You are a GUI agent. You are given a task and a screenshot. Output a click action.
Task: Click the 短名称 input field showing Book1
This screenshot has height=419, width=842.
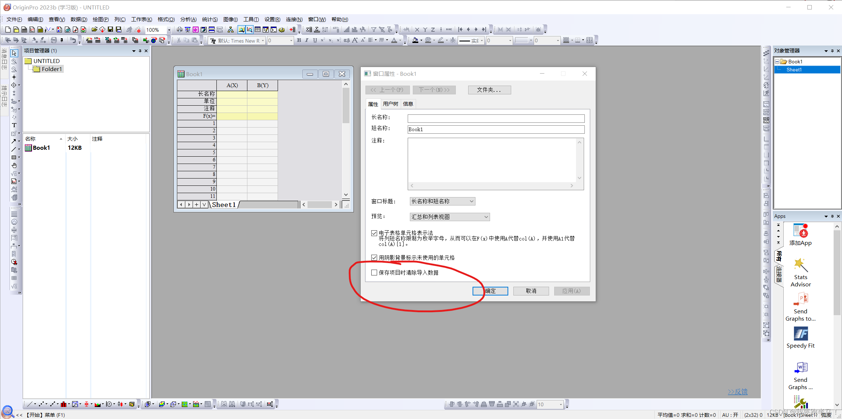(x=496, y=129)
